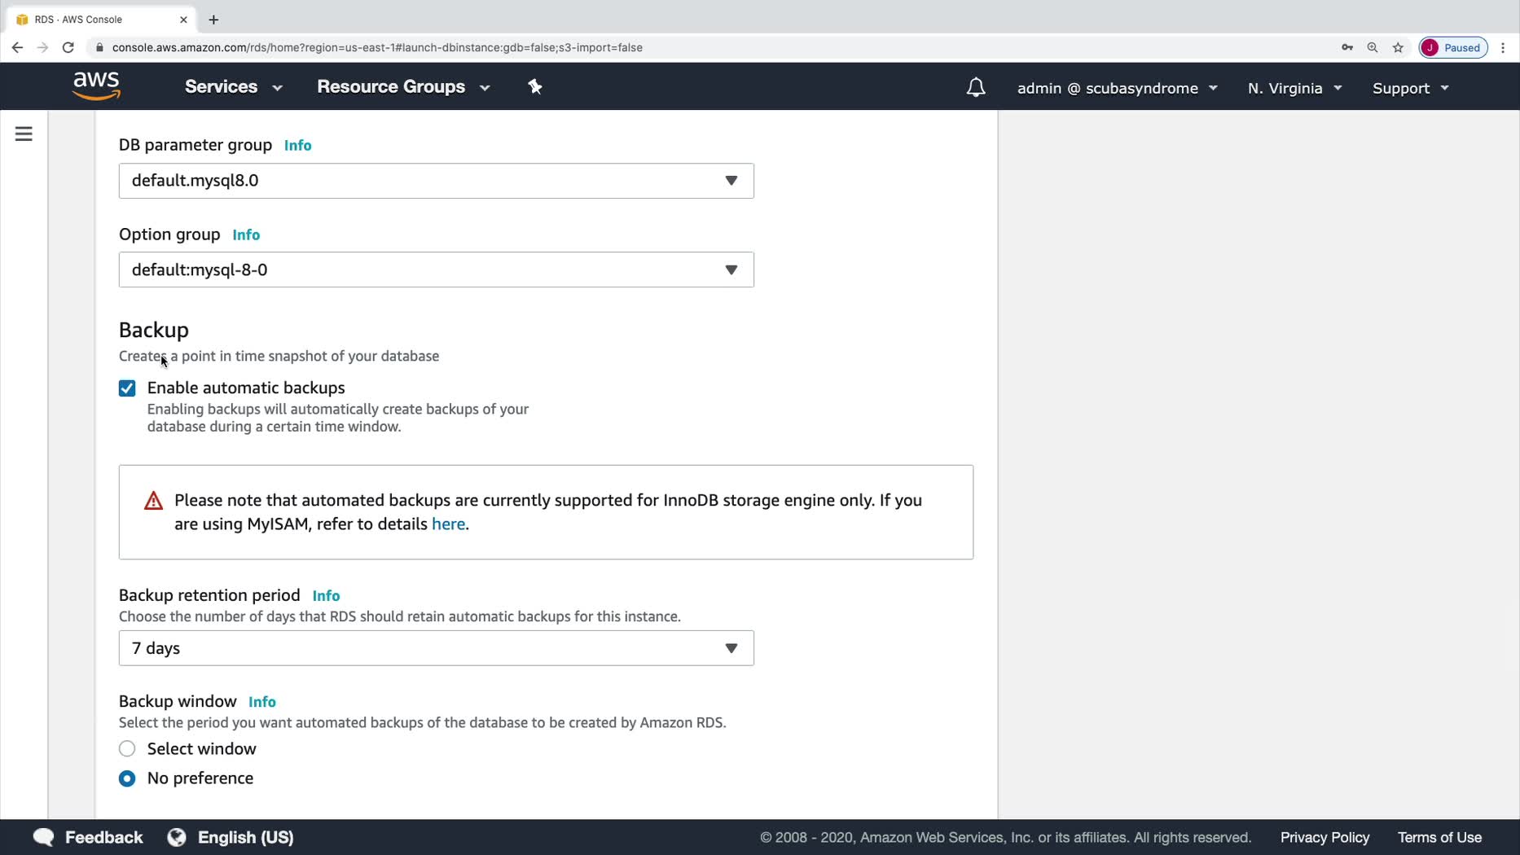Click the browser zoom magnifier icon

[1373, 47]
